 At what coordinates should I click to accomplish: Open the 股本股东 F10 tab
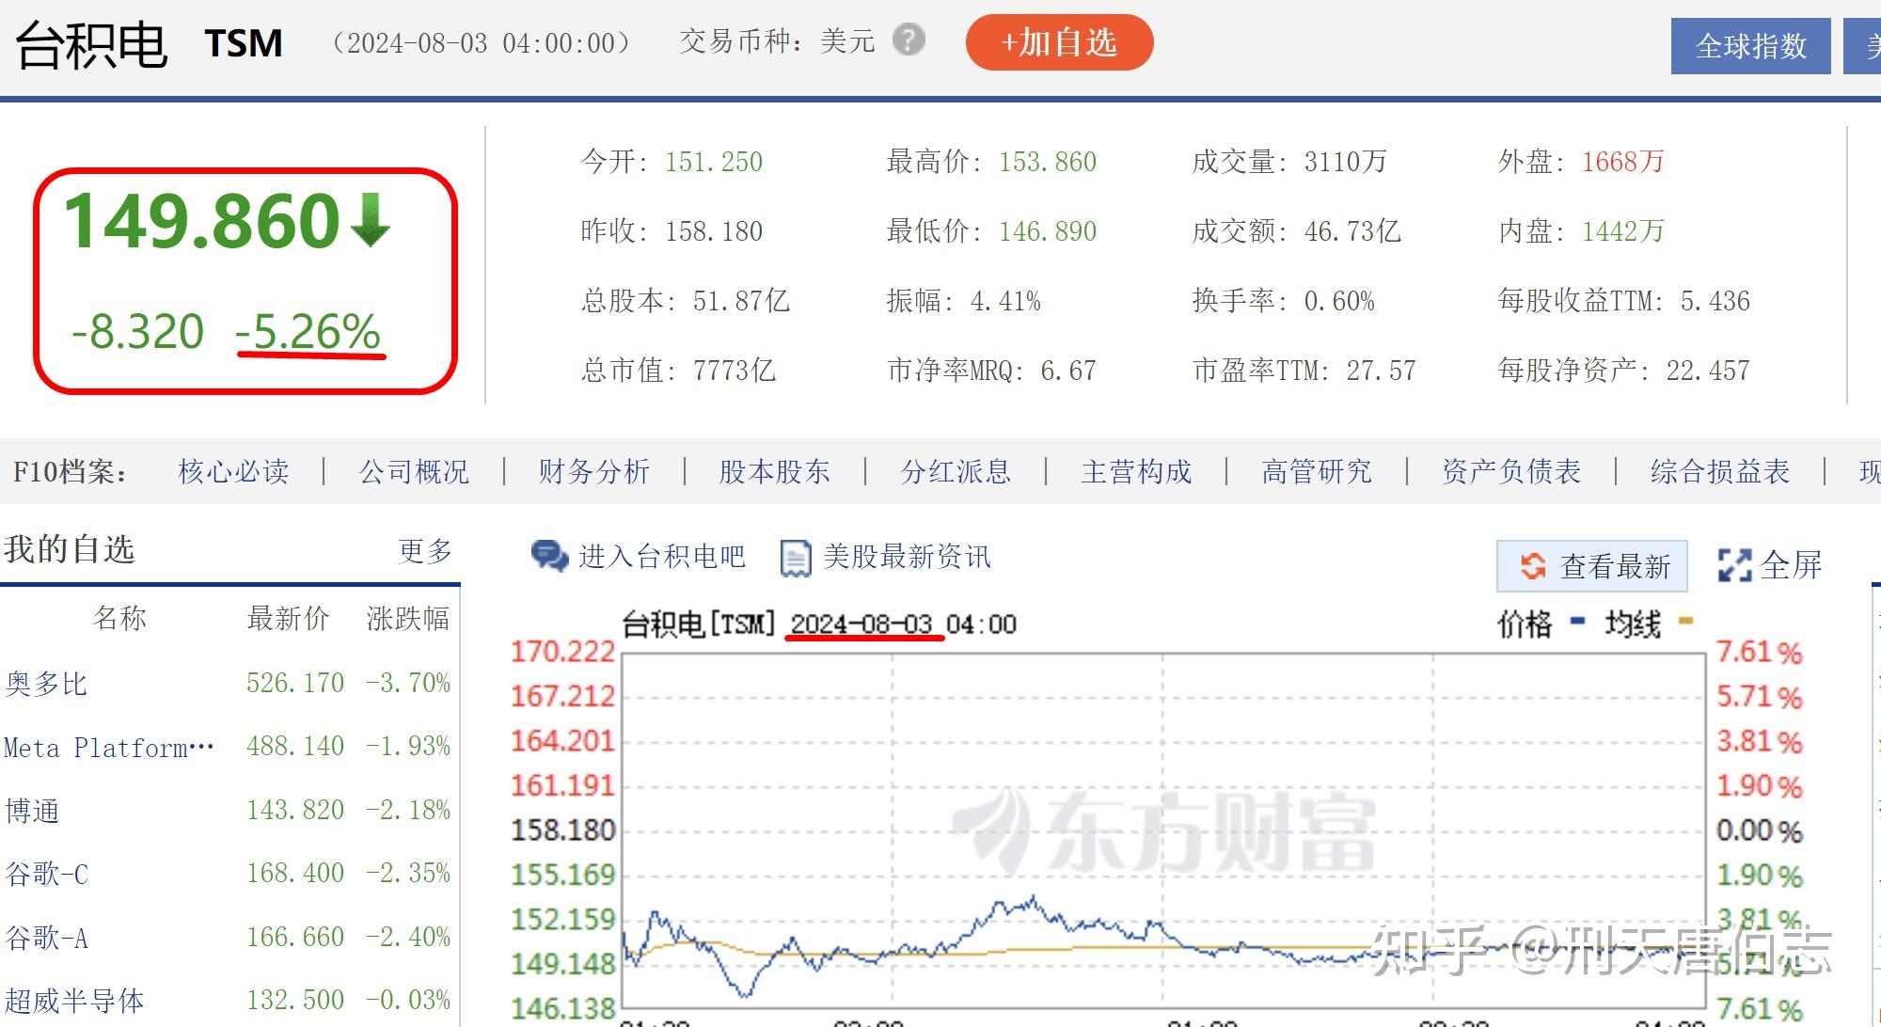click(775, 471)
